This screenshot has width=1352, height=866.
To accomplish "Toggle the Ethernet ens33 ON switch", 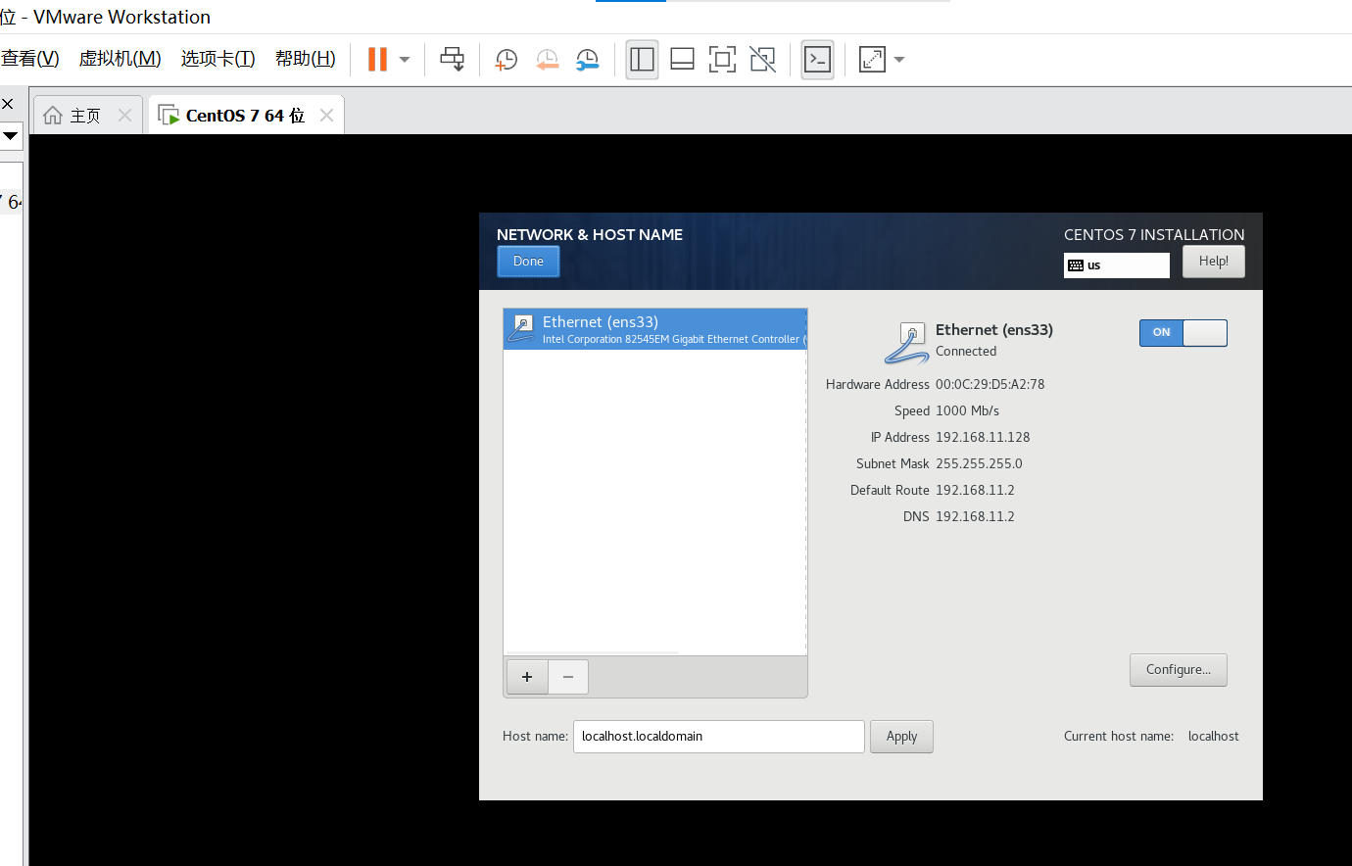I will (x=1183, y=333).
